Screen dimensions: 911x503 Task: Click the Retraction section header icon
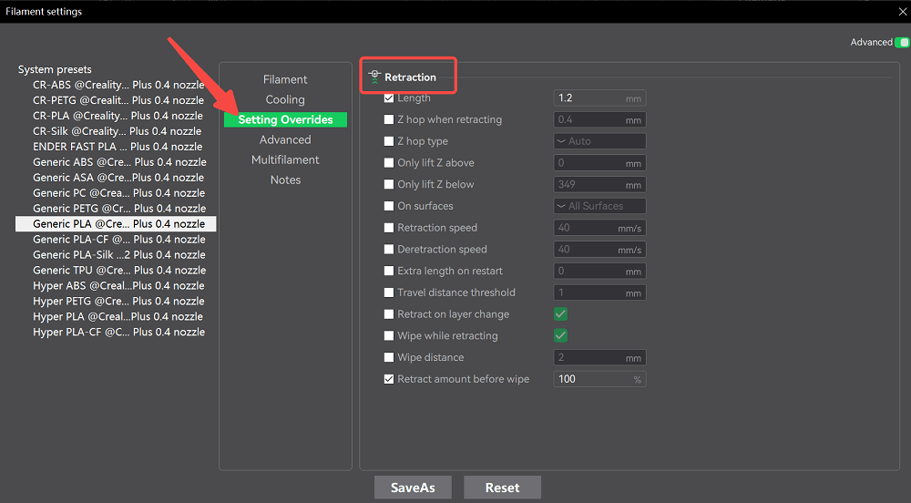(374, 77)
